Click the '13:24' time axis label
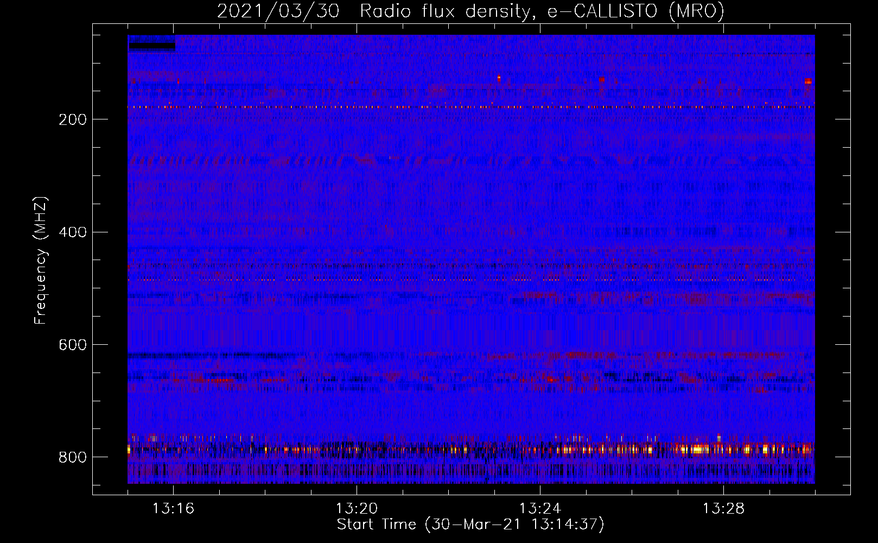Image resolution: width=878 pixels, height=543 pixels. [540, 509]
